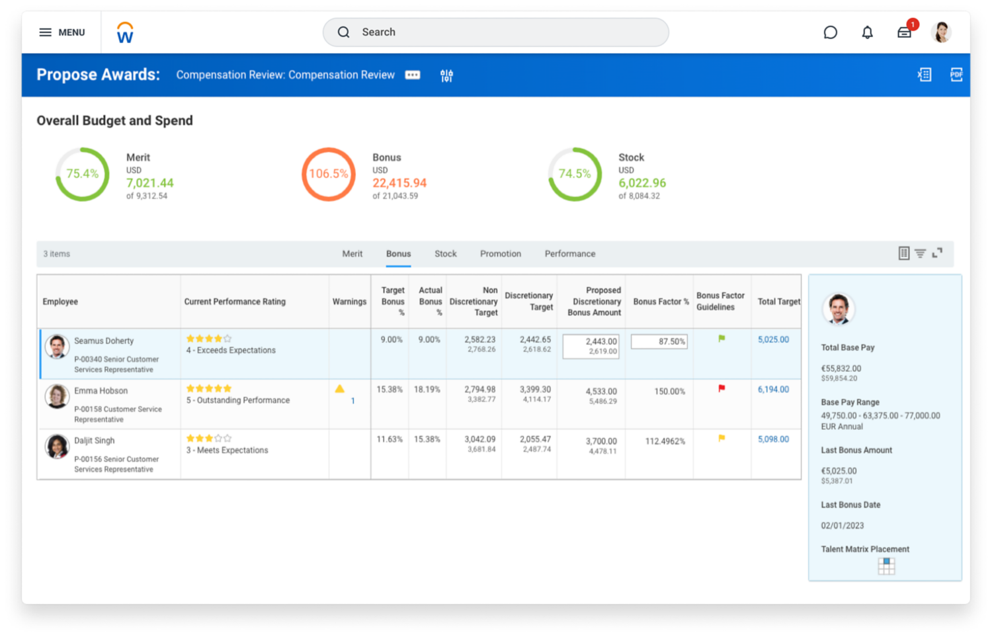The height and width of the screenshot is (637, 992).
Task: Toggle fullscreen mode for the grid
Action: coord(937,253)
